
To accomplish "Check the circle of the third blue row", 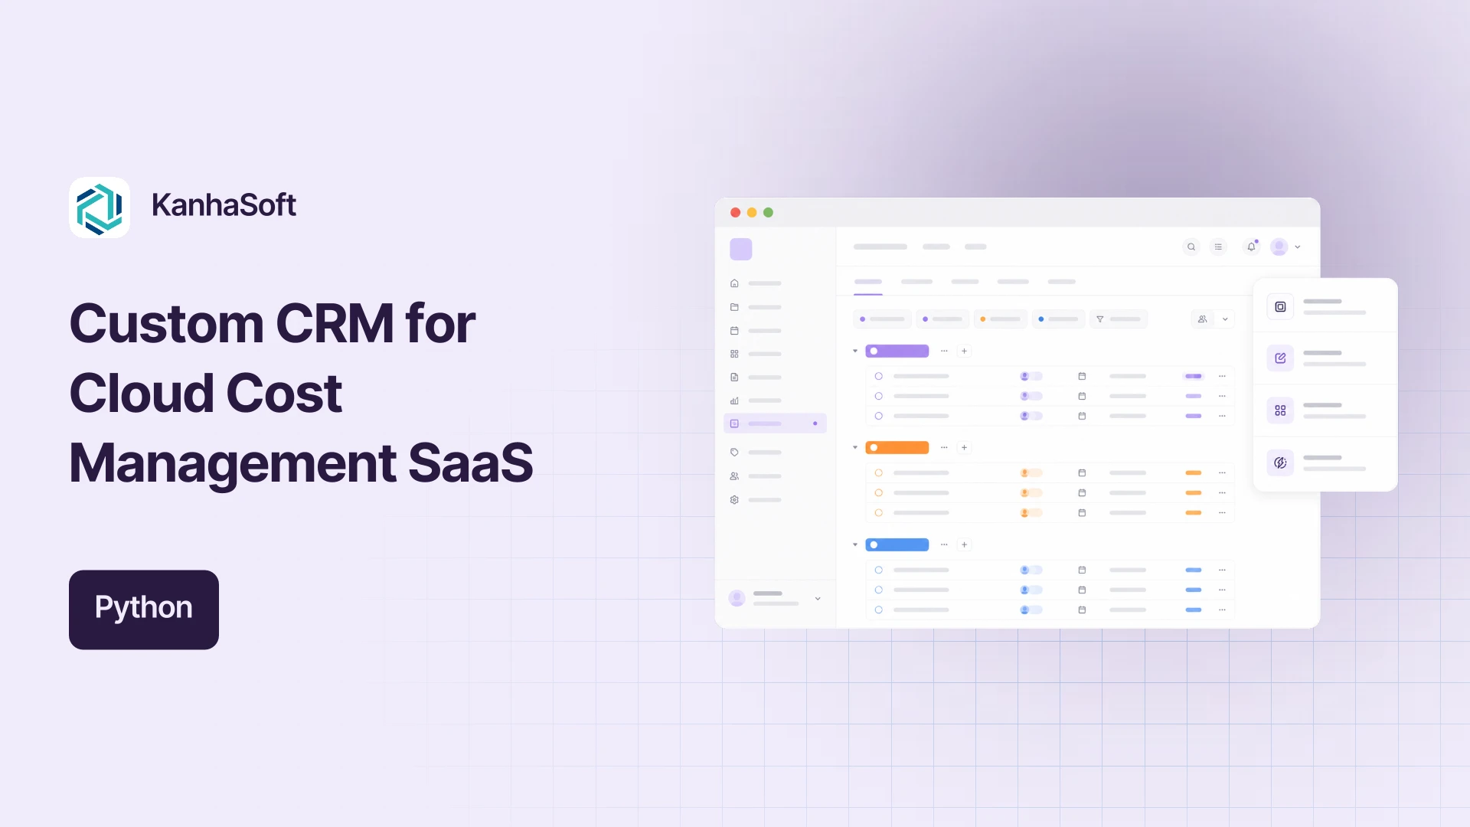I will point(879,610).
